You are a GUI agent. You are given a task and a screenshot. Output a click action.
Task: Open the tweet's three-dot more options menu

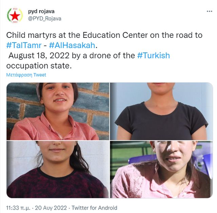click(209, 11)
